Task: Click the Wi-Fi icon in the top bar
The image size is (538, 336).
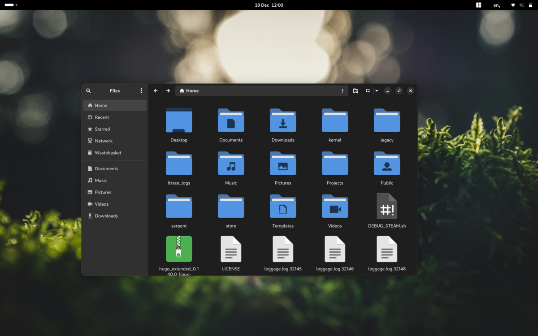Action: (x=512, y=5)
